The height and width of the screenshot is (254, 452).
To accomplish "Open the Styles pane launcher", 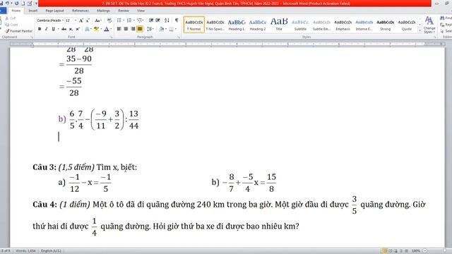I will pos(435,37).
